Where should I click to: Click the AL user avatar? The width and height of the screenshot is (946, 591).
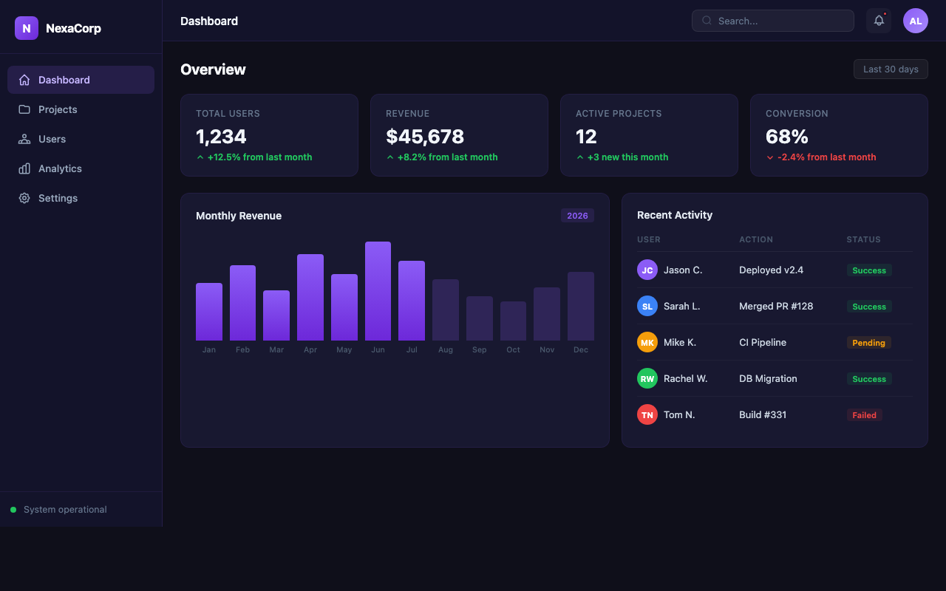click(916, 21)
